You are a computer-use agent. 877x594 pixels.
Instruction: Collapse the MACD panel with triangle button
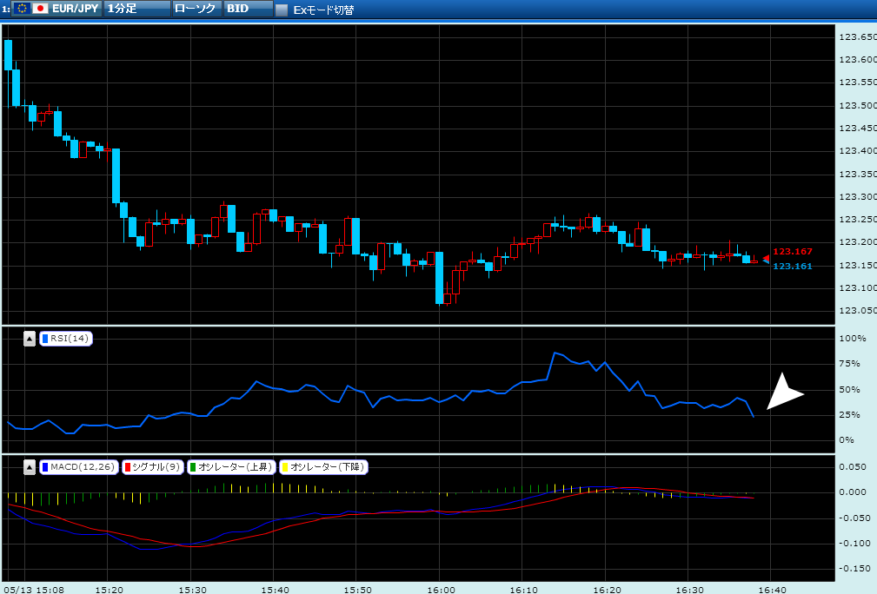pos(30,467)
